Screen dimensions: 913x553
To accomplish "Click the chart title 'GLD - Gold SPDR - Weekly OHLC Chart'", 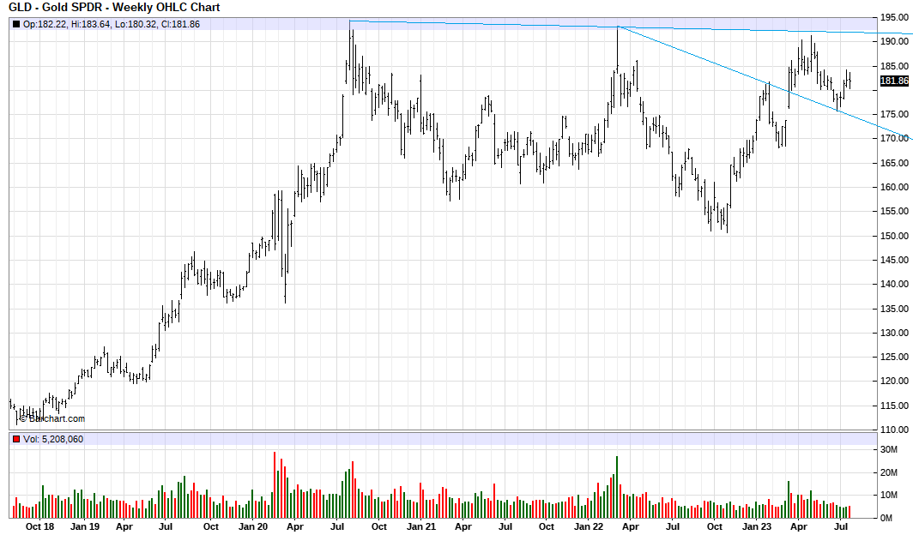I will coord(114,8).
